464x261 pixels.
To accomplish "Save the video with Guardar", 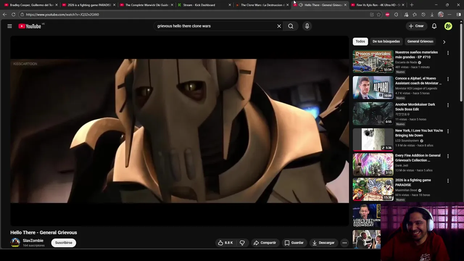I will (x=294, y=243).
